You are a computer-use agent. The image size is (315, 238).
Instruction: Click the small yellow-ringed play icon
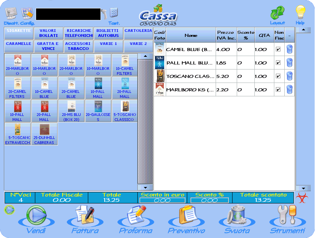point(9,210)
